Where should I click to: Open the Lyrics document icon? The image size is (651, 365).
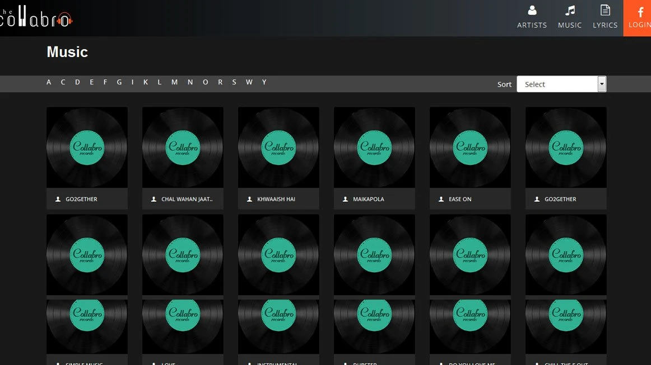point(605,11)
